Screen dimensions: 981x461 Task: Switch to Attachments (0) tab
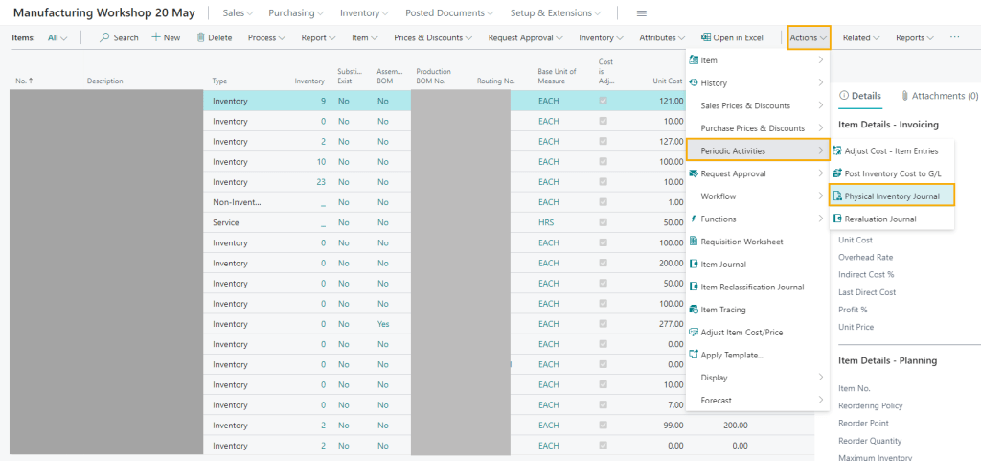(939, 96)
